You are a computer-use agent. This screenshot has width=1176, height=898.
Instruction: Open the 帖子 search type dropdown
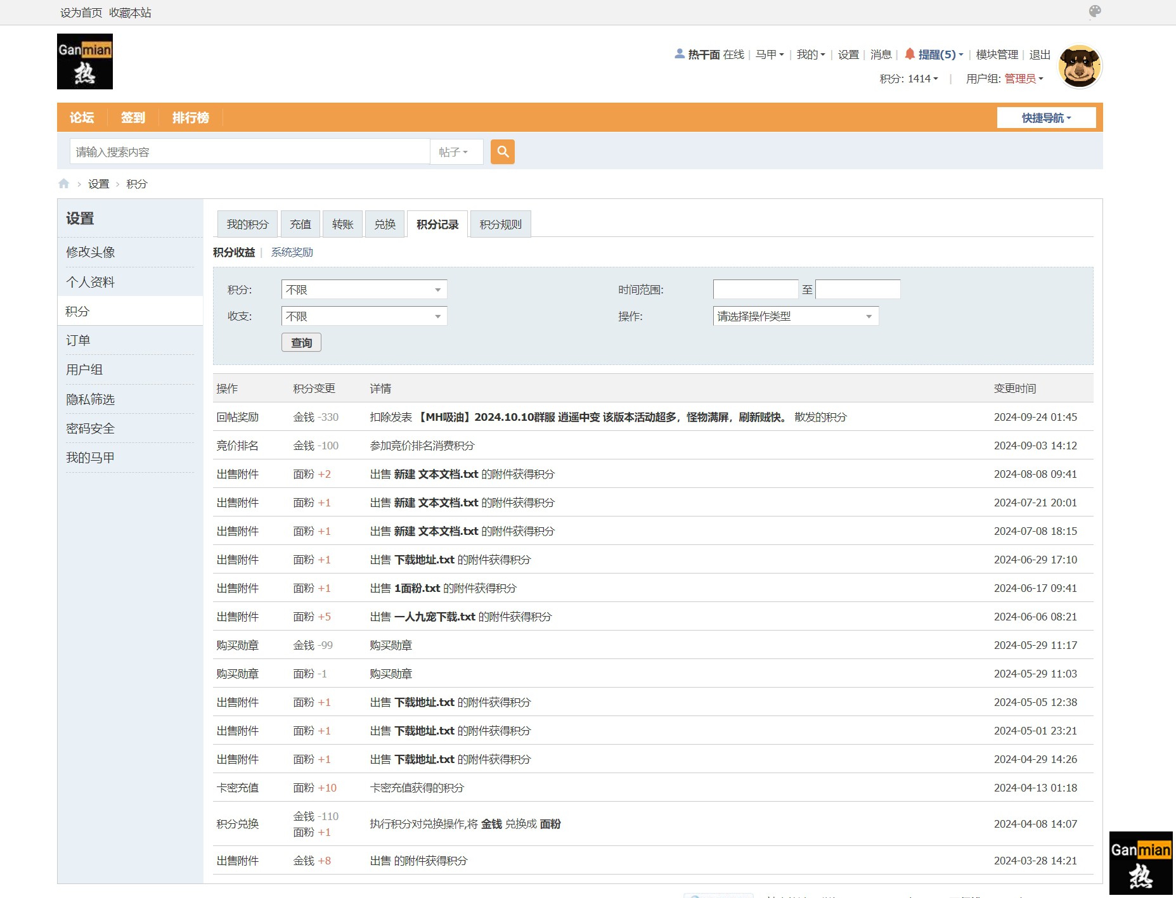pos(456,152)
